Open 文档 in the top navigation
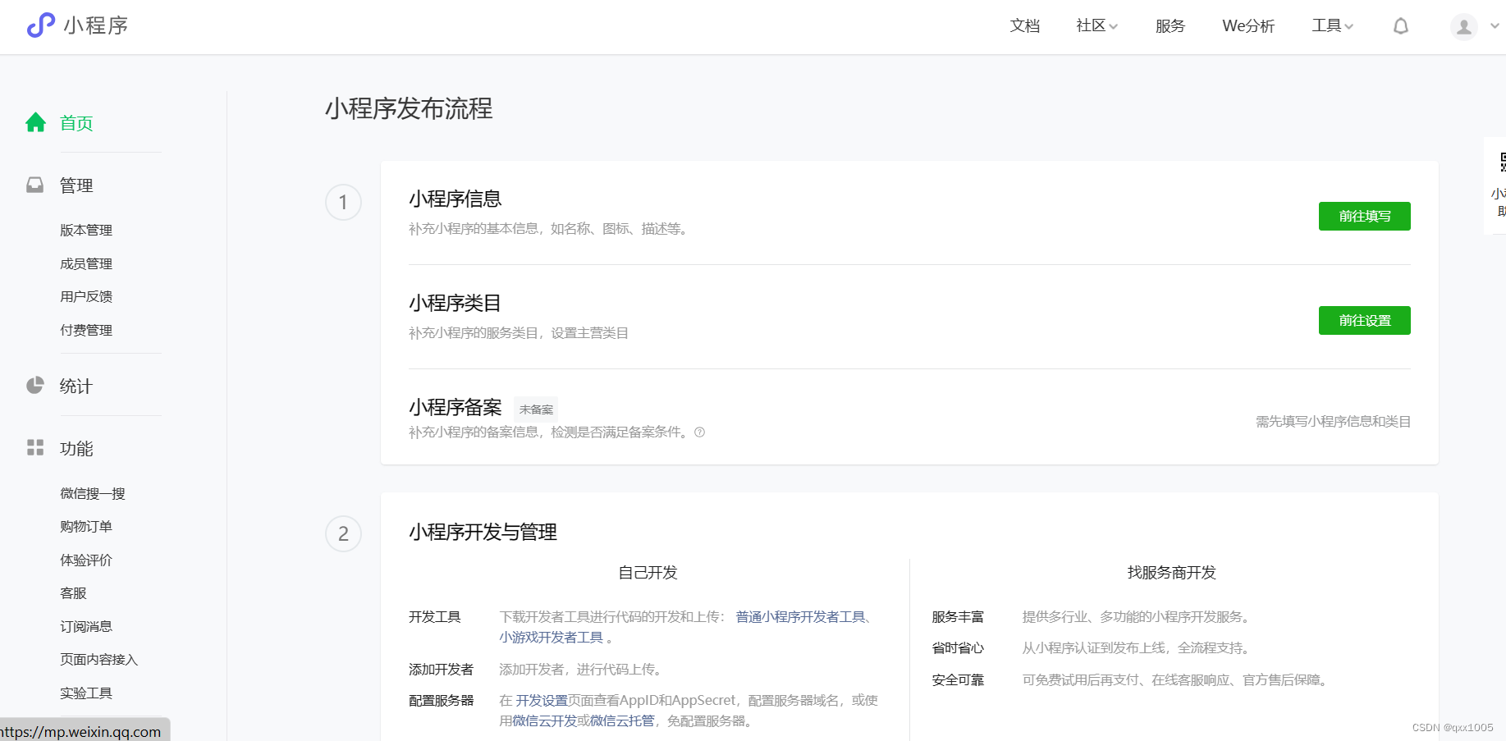 point(1024,26)
